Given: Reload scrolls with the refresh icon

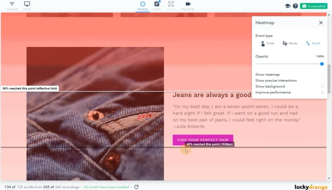Looking at the screenshot, I should coord(136,187).
